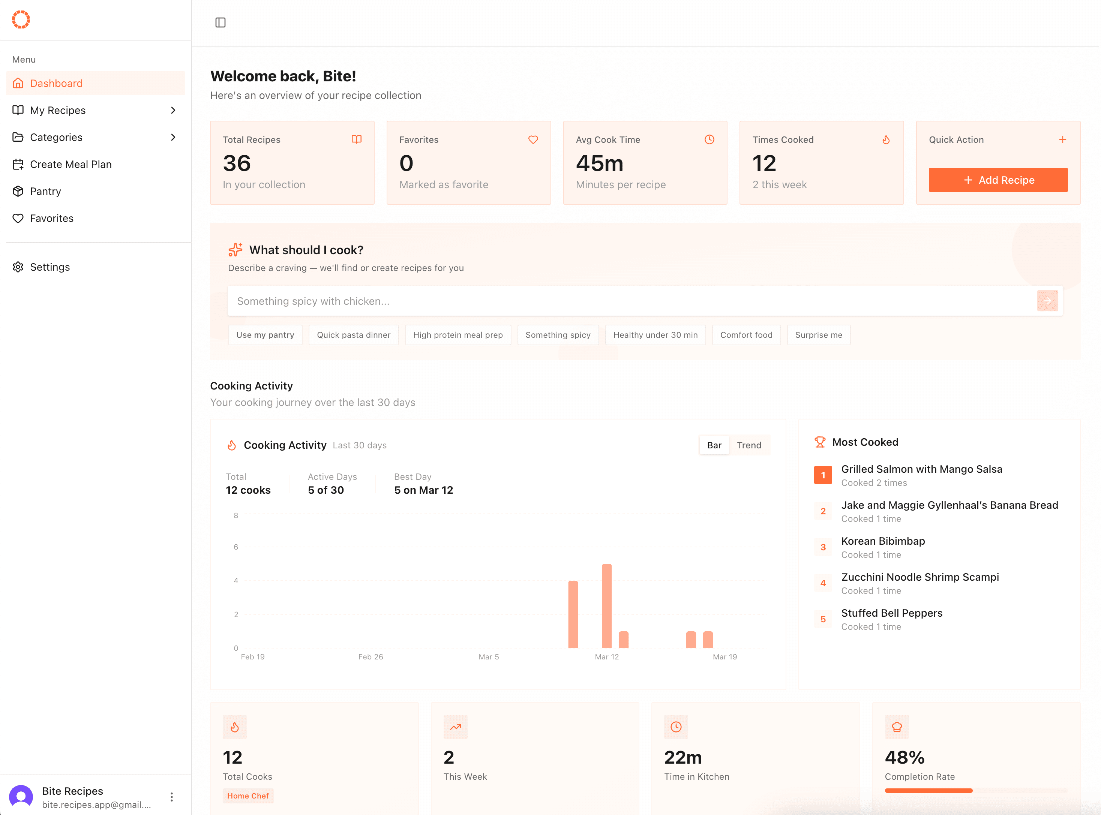Navigate to the Dashboard menu item

pos(56,83)
